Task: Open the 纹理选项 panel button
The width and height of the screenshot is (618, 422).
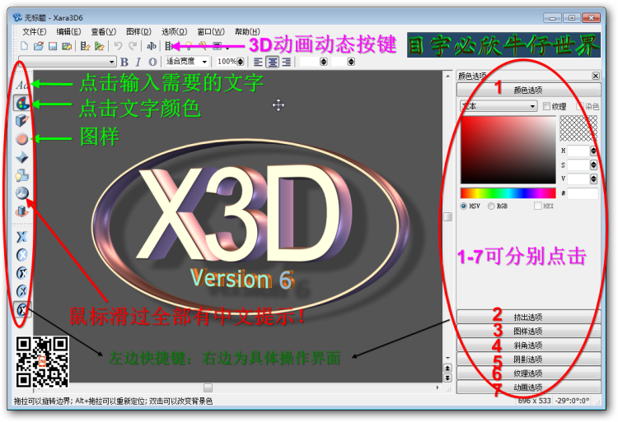Action: click(x=528, y=373)
